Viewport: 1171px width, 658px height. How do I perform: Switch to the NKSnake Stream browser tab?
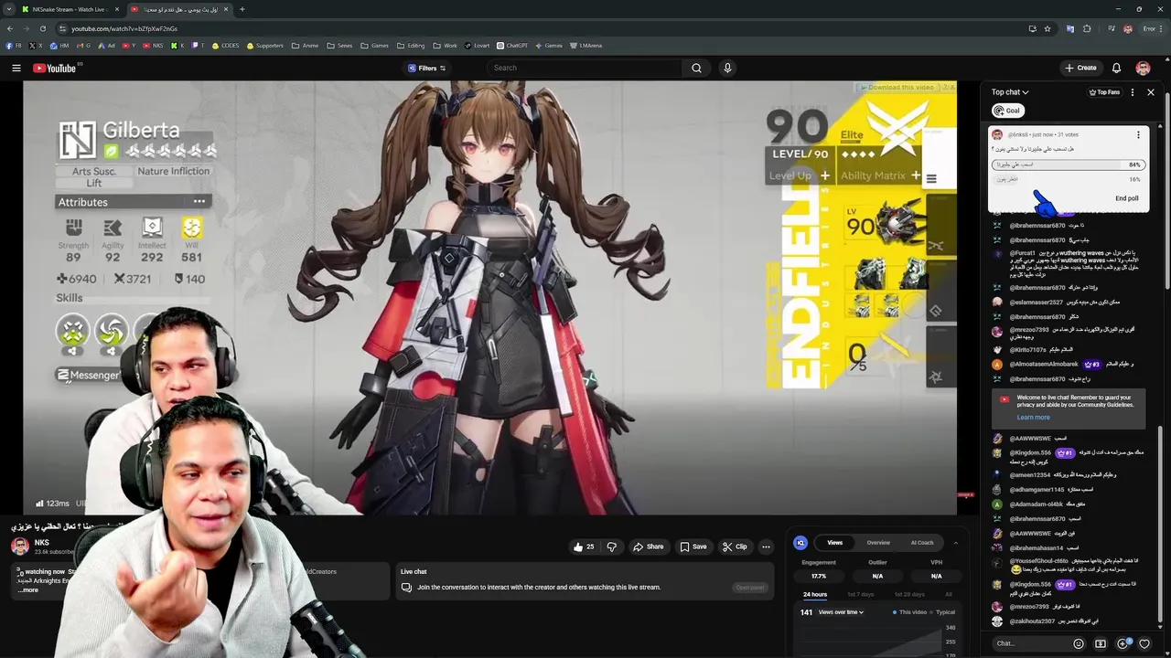point(69,9)
